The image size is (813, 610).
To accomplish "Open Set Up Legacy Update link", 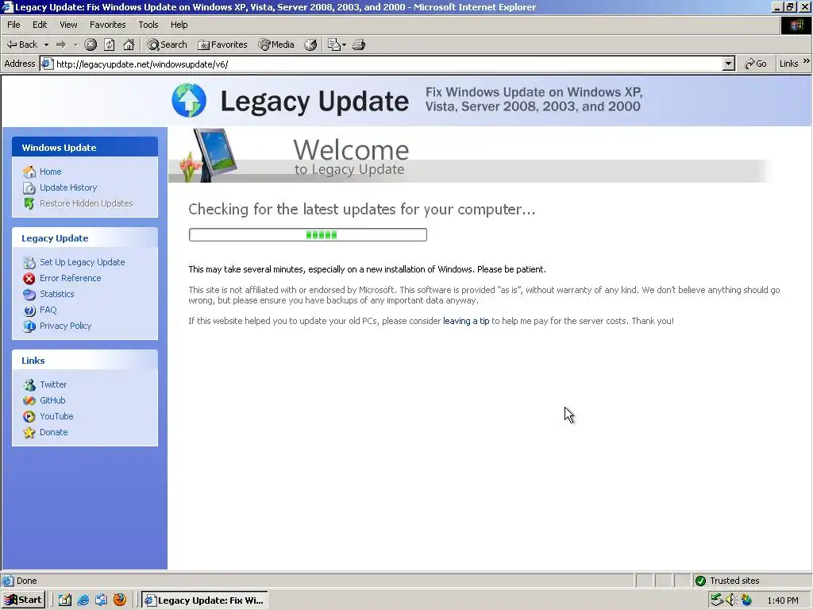I will [x=83, y=262].
